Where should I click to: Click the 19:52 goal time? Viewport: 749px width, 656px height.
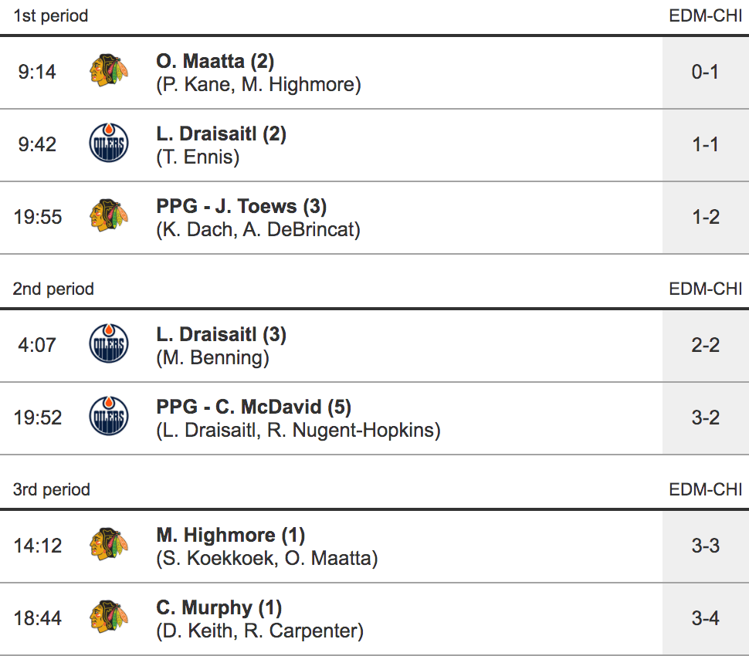coord(37,418)
